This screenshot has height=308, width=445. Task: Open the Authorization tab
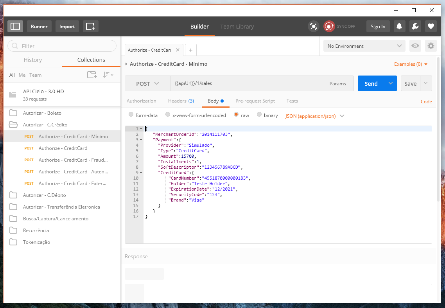pos(141,101)
